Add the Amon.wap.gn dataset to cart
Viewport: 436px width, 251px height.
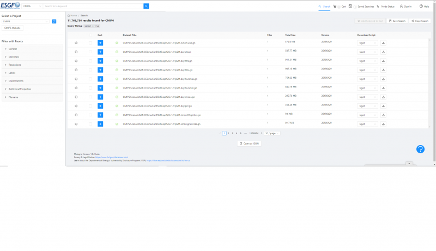click(100, 42)
